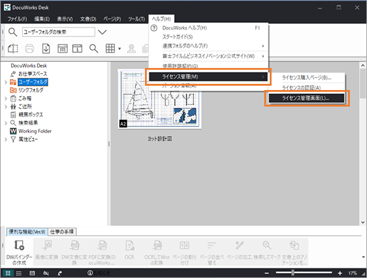Switch to thumbnail view in status bar
Image resolution: width=367 pixels, height=278 pixels.
8,273
